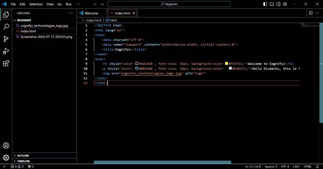Split the editor to the right
The image size is (323, 169).
coord(311,13)
